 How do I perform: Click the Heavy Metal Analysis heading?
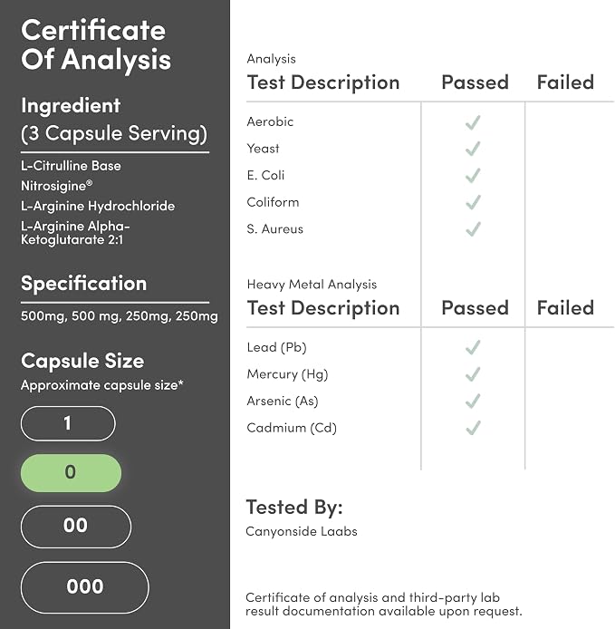tap(312, 285)
